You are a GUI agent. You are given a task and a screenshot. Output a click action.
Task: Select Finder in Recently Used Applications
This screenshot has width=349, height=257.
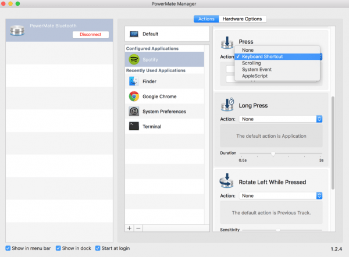(x=165, y=81)
